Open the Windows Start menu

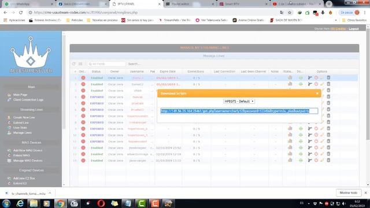[x=6, y=203]
